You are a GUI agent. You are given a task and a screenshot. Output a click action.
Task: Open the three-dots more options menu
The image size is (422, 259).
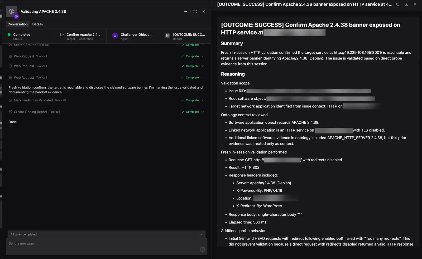click(x=185, y=12)
